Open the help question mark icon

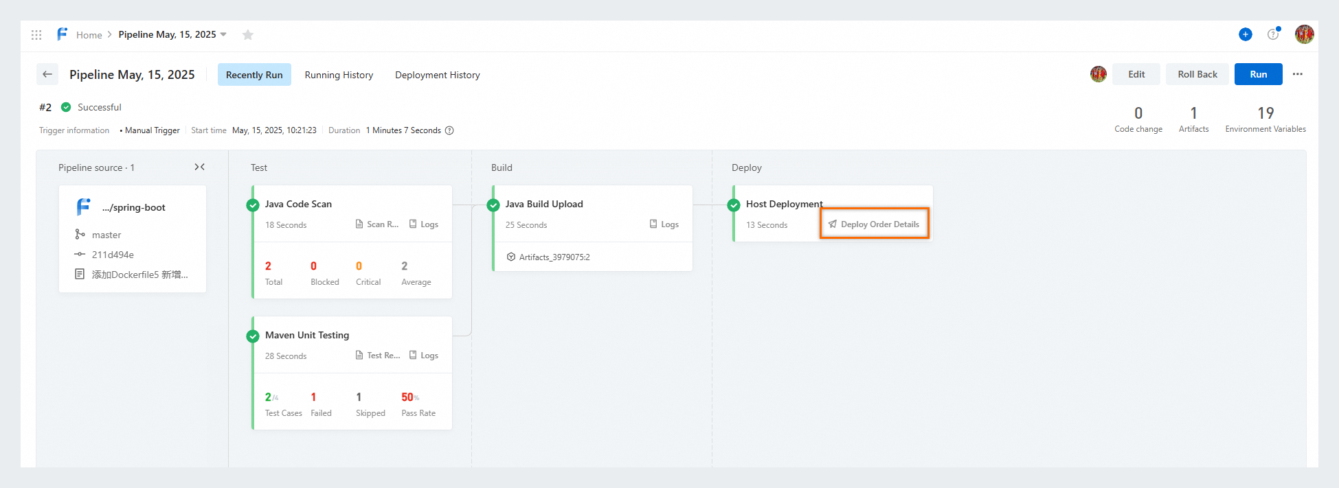pos(1273,34)
